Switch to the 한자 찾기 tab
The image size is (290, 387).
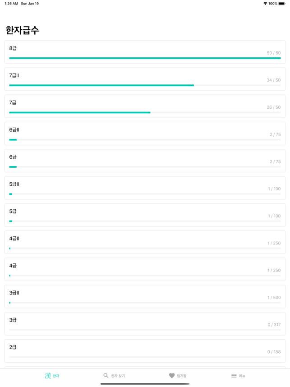[x=114, y=376]
